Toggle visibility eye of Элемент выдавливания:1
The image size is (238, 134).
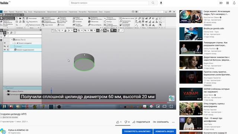tap(5, 50)
